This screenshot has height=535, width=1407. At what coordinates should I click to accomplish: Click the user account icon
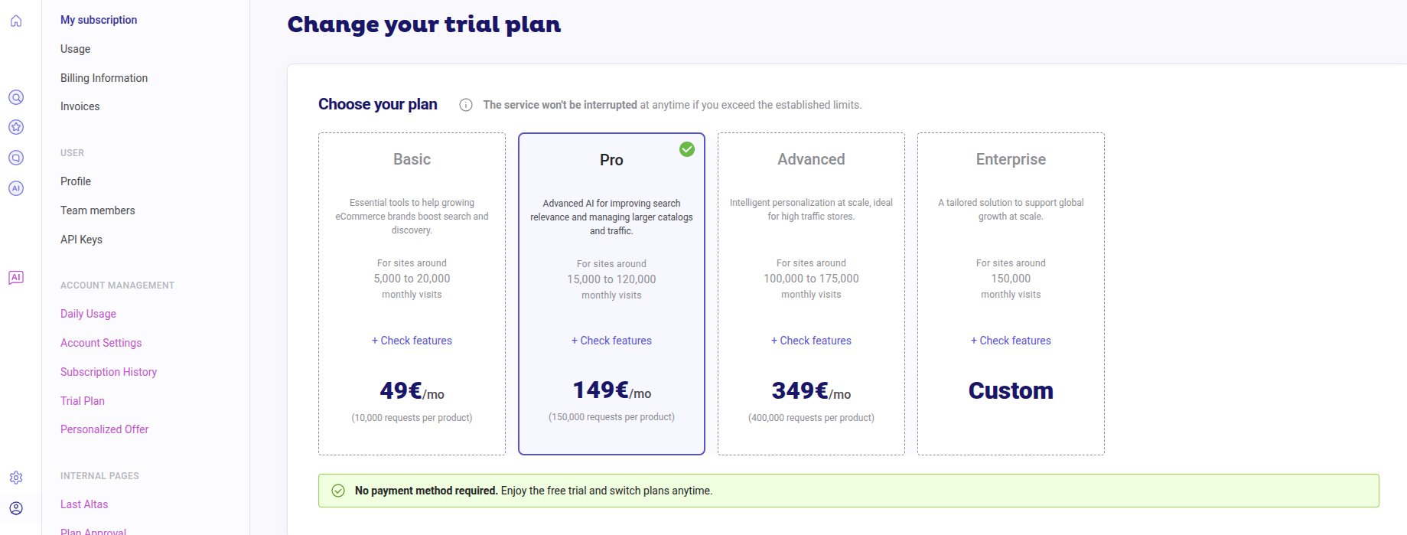pos(16,508)
